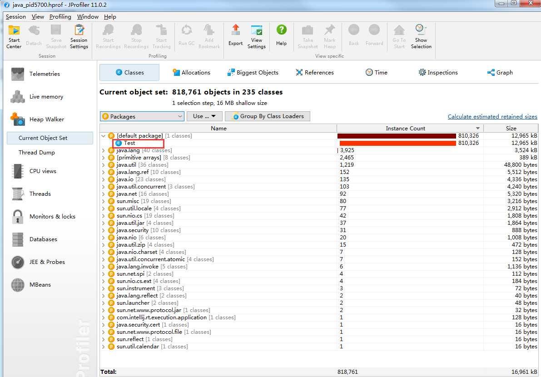Open the Profiling menu
Screen dimensions: 541x377
pos(60,16)
